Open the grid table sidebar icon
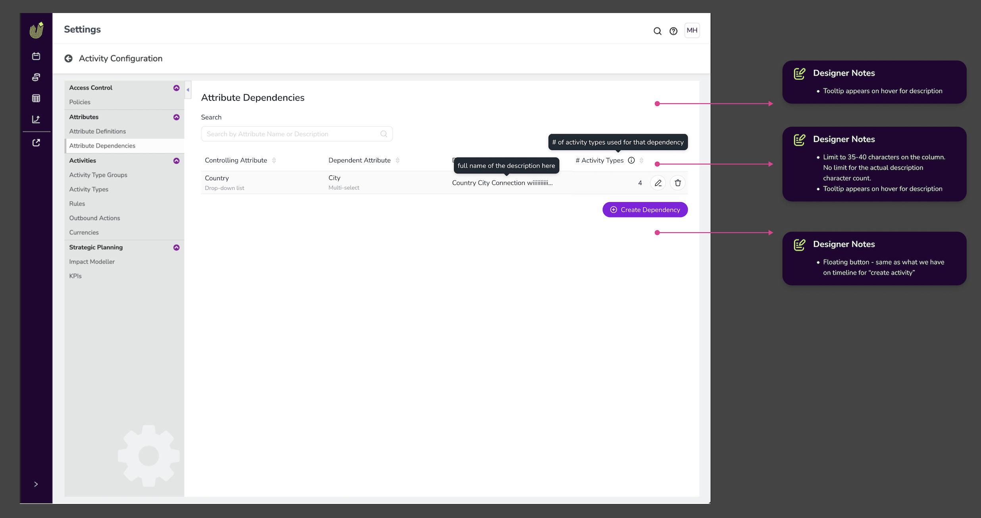This screenshot has width=981, height=518. (x=36, y=98)
